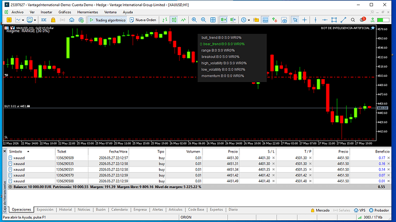Select the rectangle shape tool

(x=334, y=20)
